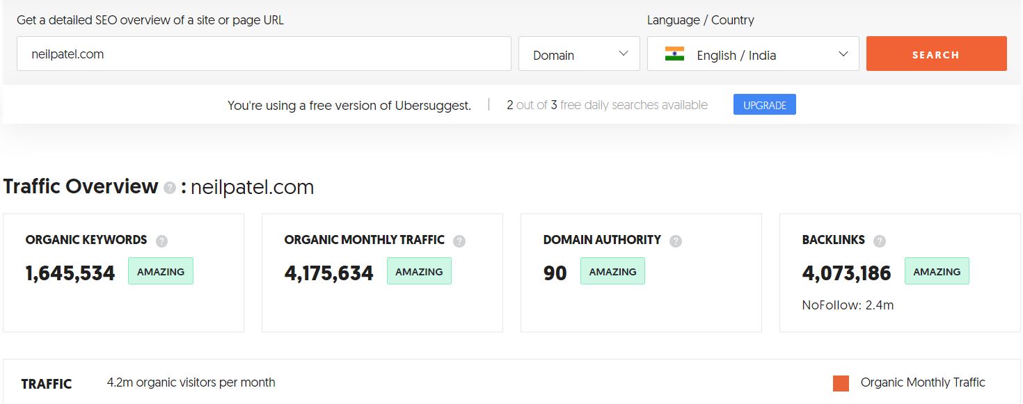The image size is (1023, 404).
Task: Click the orange SEARCH button
Action: (x=936, y=54)
